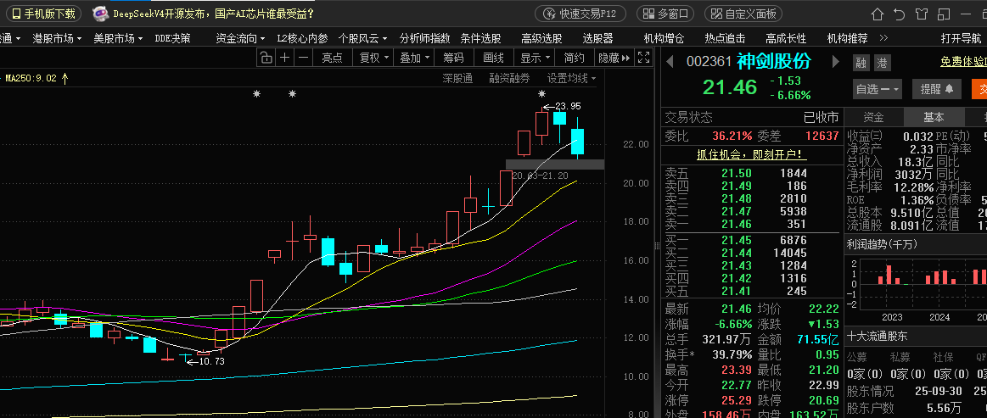The height and width of the screenshot is (418, 987).
Task: Open 高成长性 menu item
Action: (x=786, y=38)
